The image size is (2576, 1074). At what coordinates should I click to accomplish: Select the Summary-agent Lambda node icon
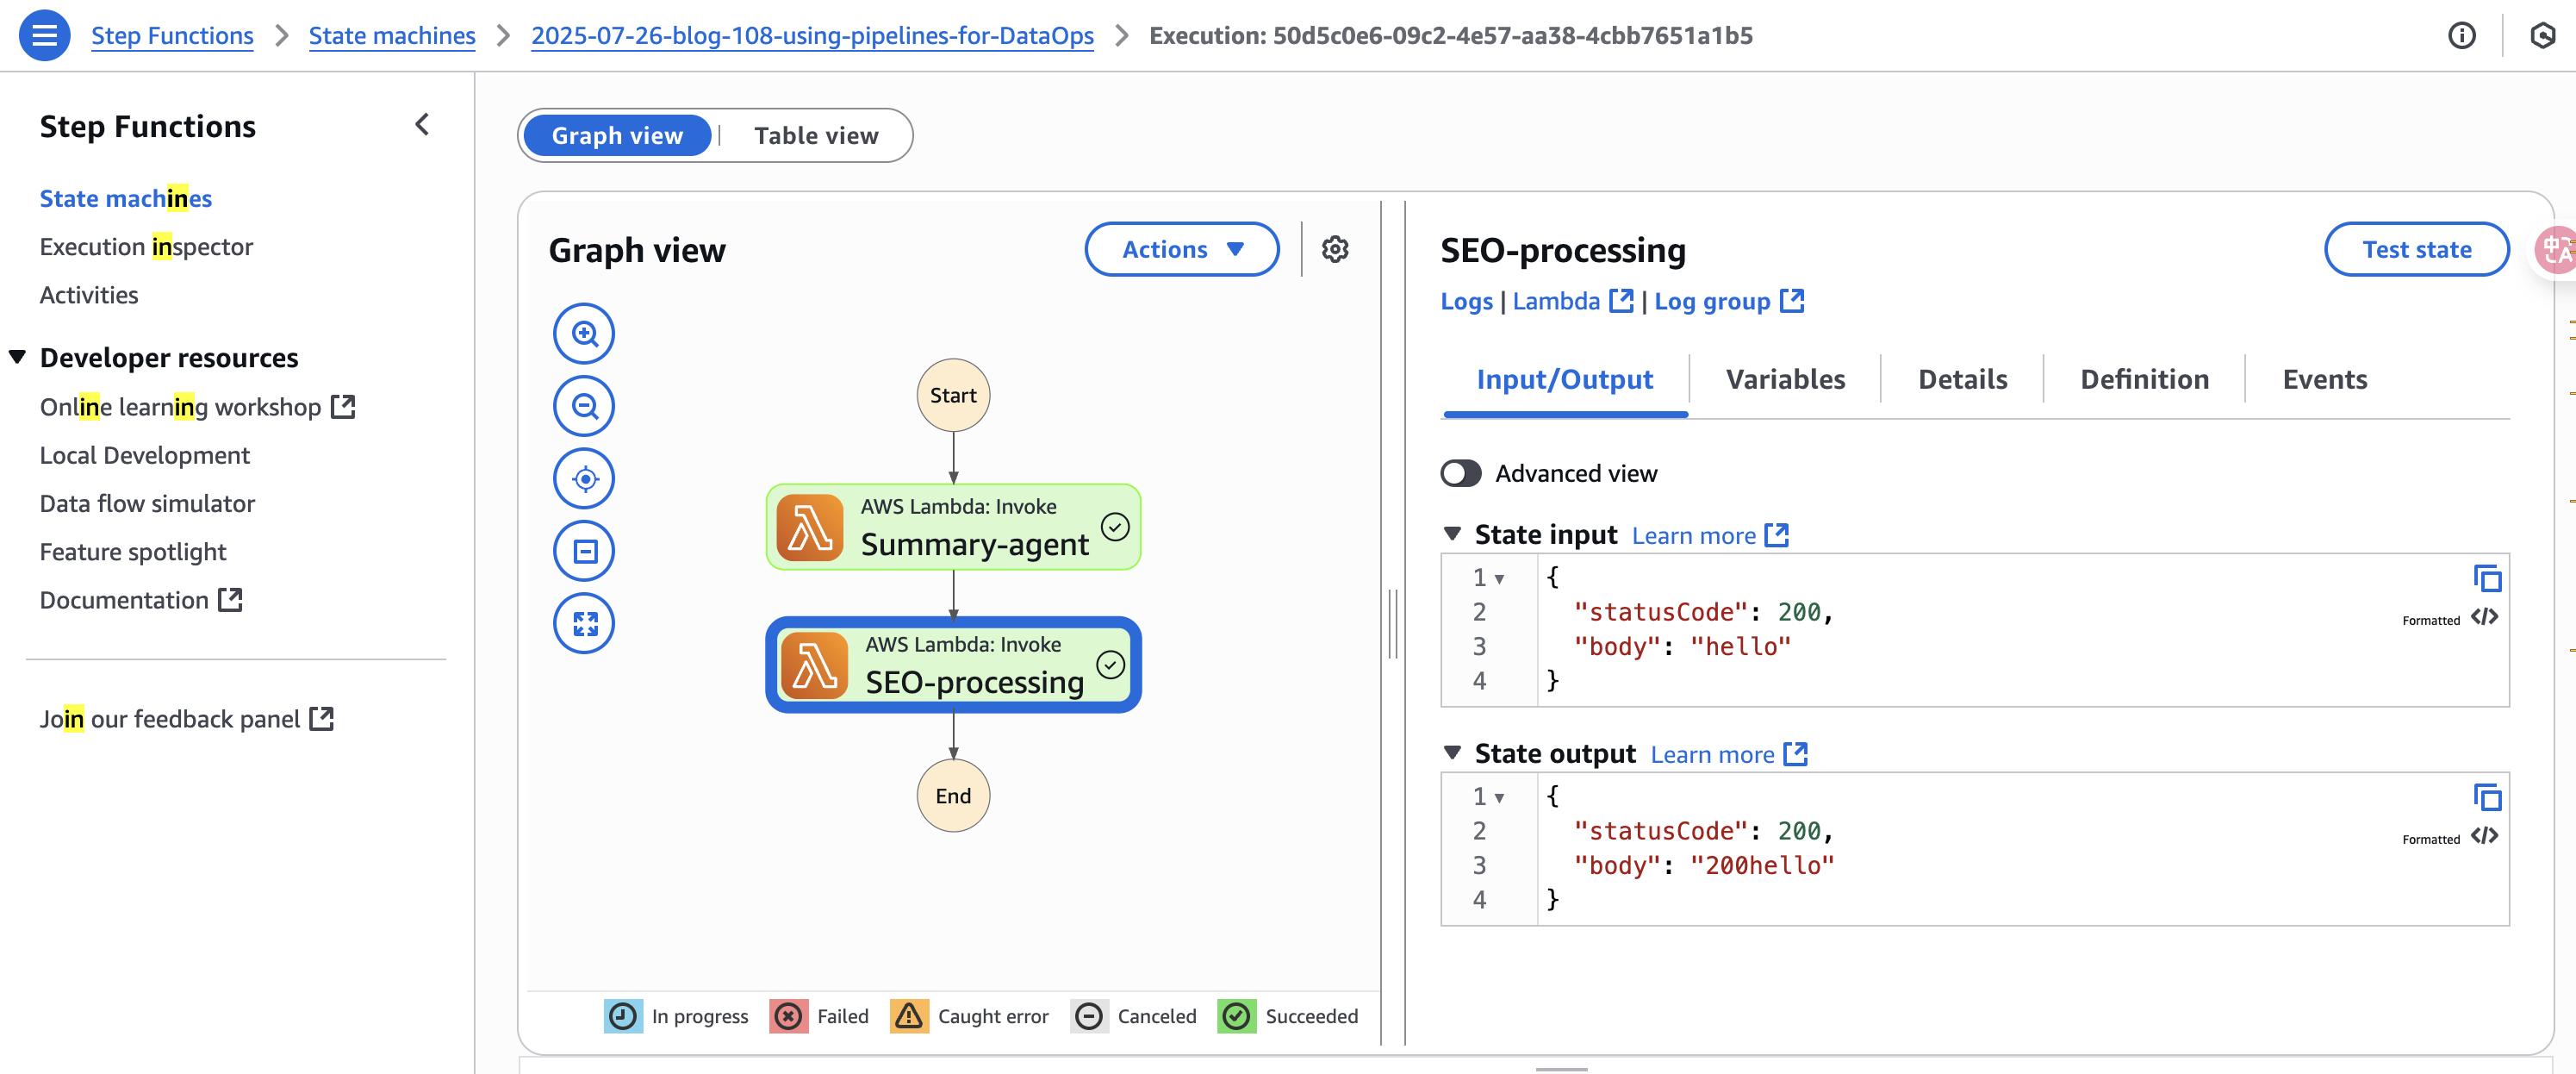click(x=809, y=528)
